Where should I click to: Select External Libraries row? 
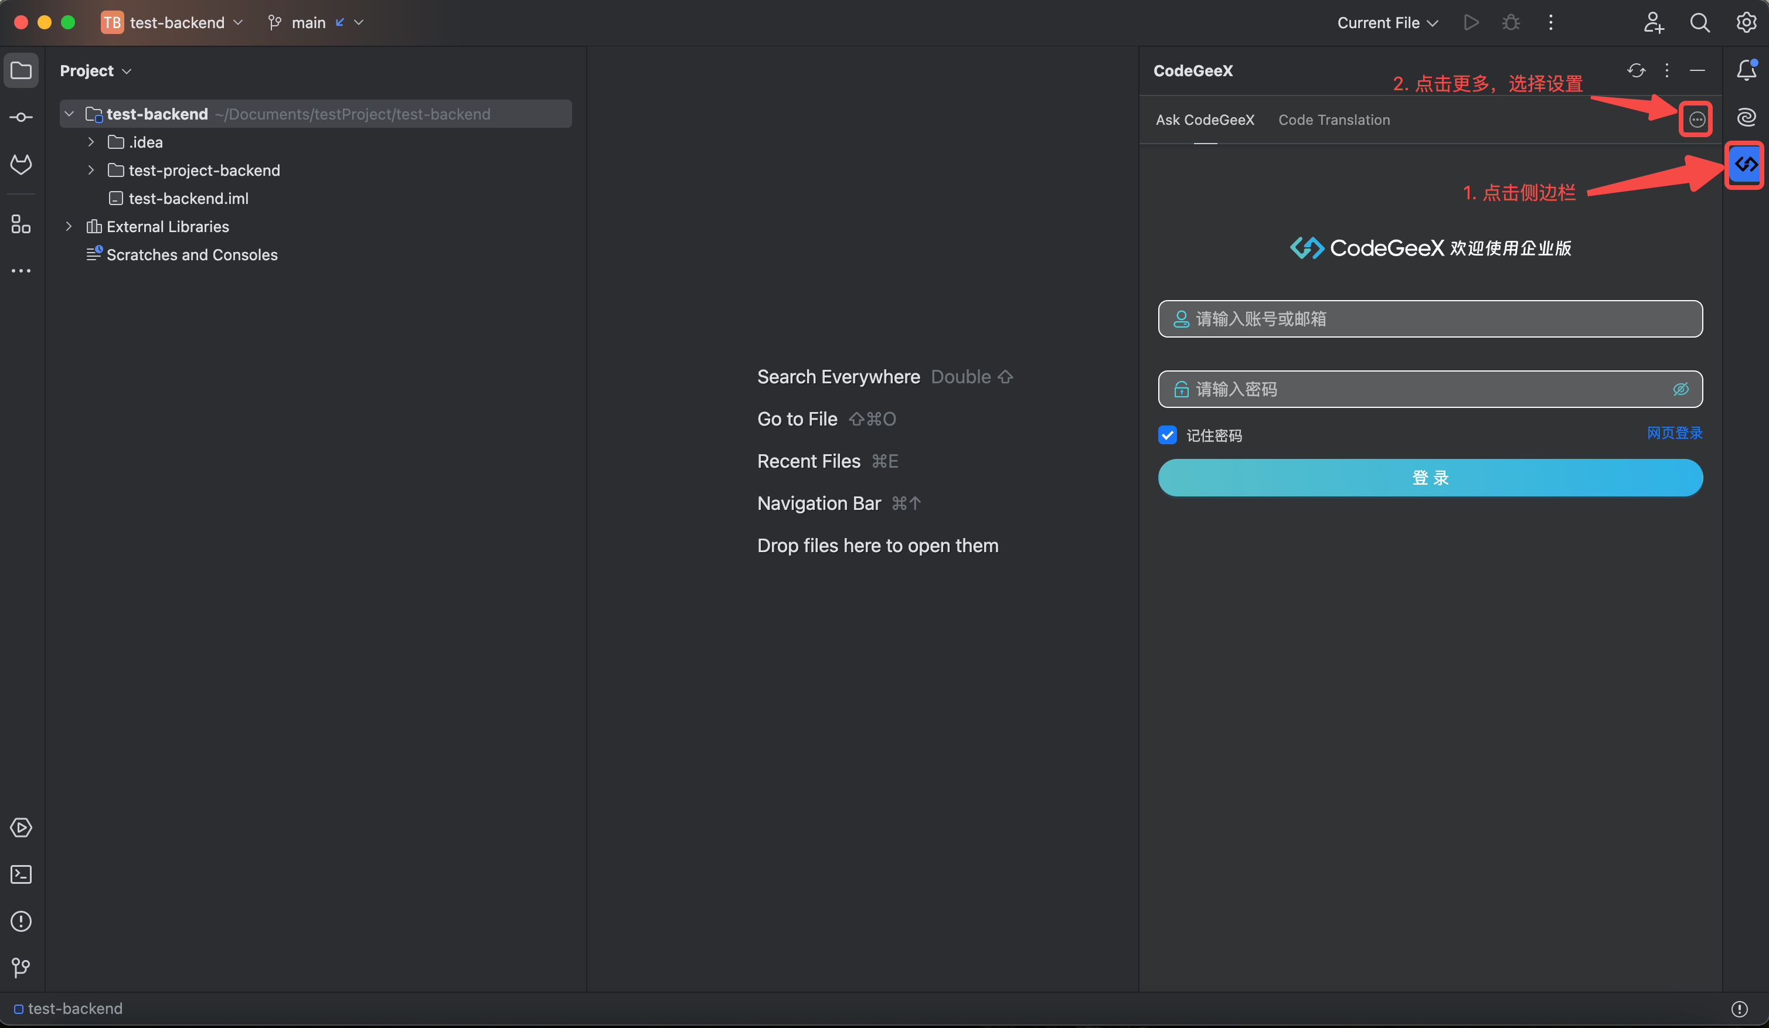coord(167,227)
